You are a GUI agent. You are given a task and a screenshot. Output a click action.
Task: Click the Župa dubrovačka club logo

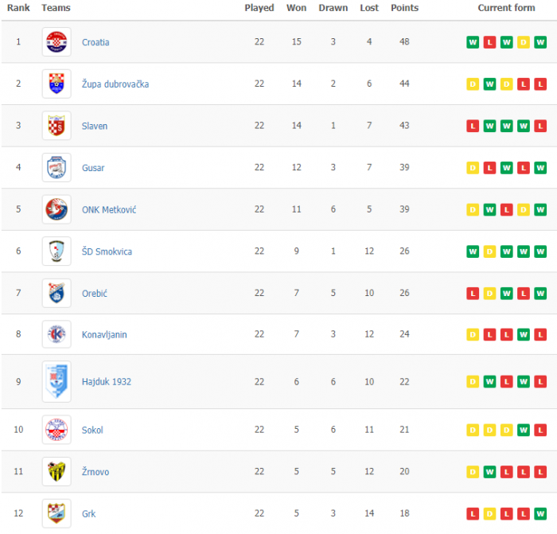(x=56, y=84)
